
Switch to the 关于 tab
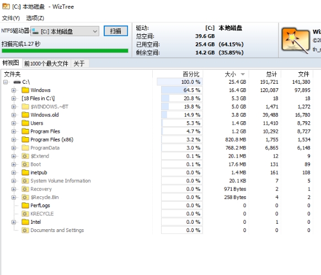(79, 63)
